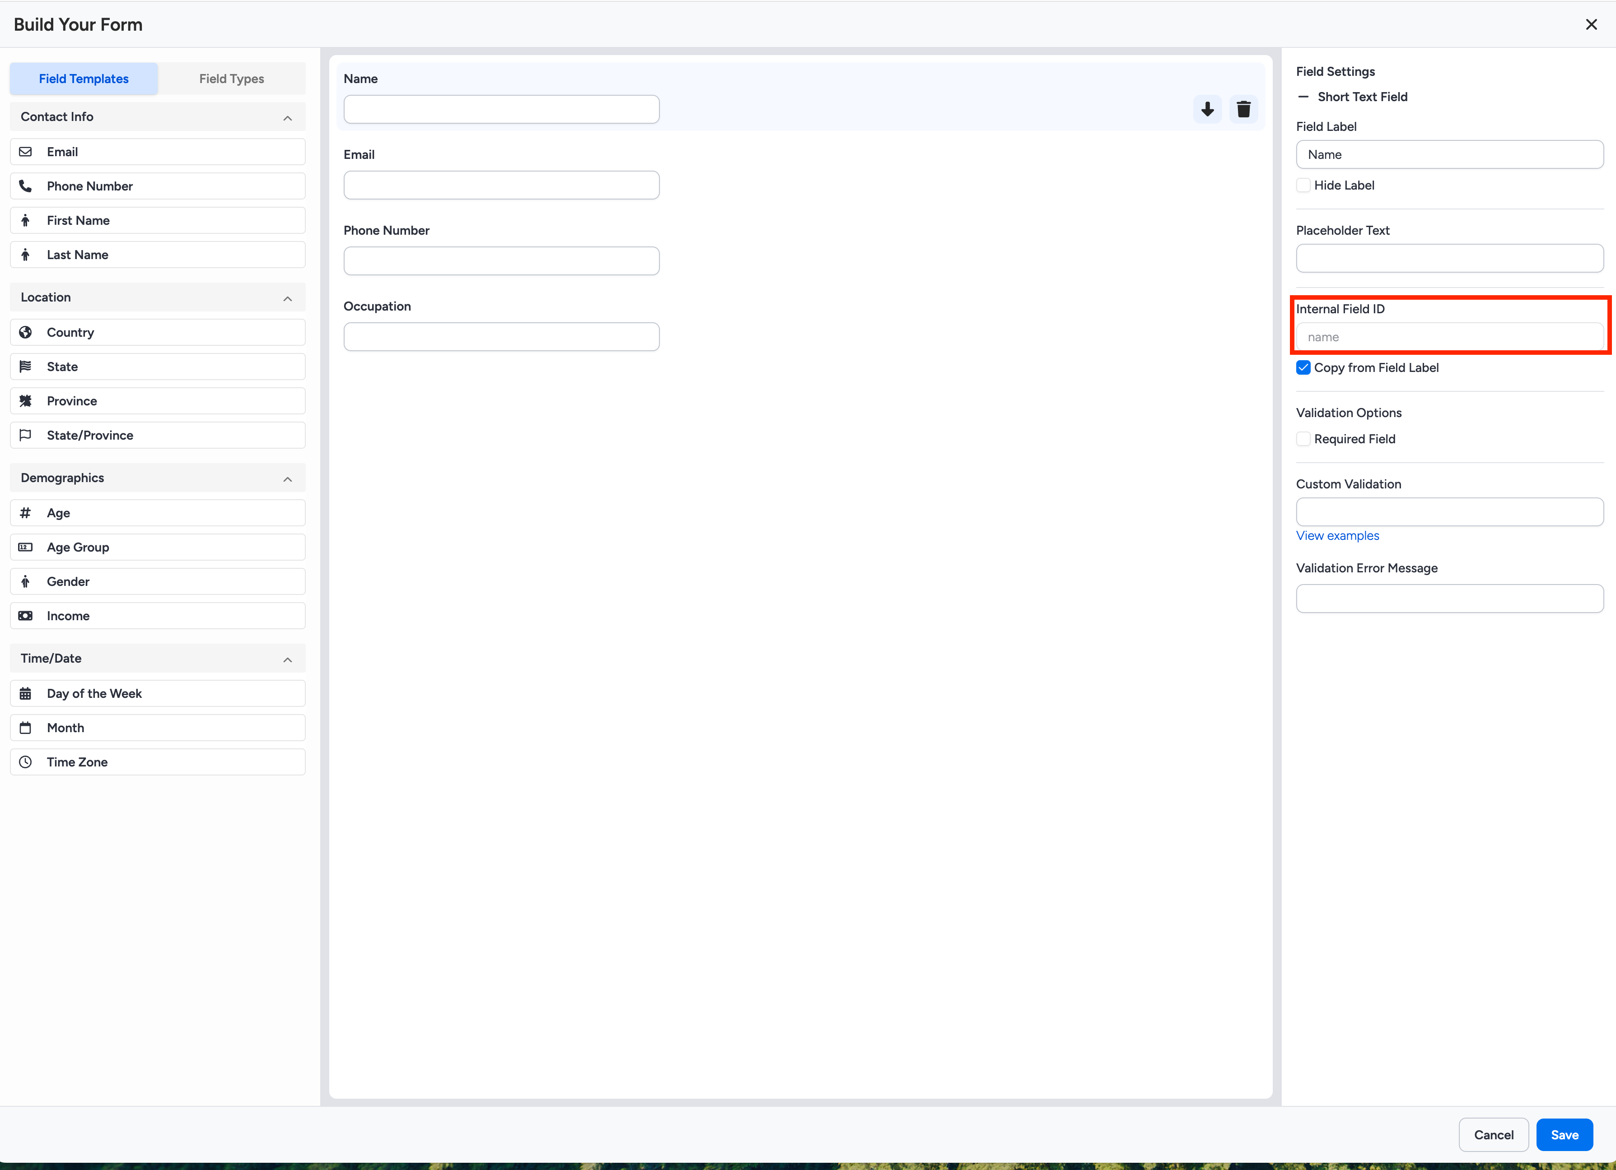Click the money icon next to Income
This screenshot has height=1170, width=1616.
[x=26, y=616]
